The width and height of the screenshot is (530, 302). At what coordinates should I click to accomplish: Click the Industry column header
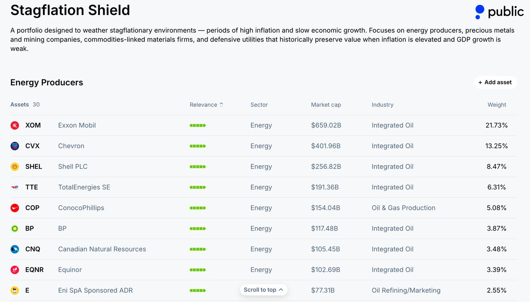point(382,105)
